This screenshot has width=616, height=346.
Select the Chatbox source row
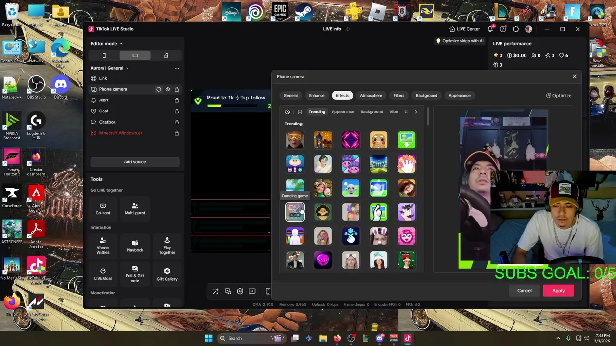[x=135, y=122]
